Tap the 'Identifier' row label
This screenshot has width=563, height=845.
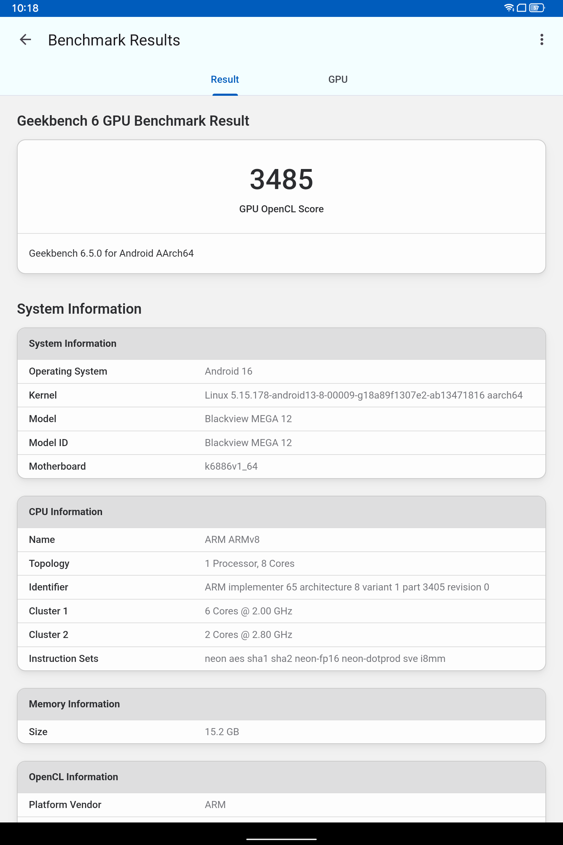coord(49,587)
